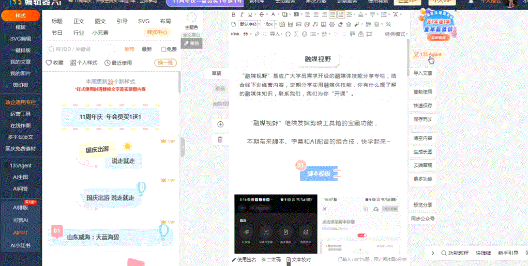Click the HTML source mode icon

point(235,34)
